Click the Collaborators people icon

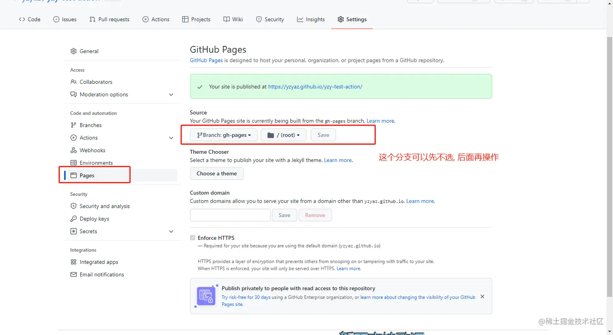click(x=73, y=82)
